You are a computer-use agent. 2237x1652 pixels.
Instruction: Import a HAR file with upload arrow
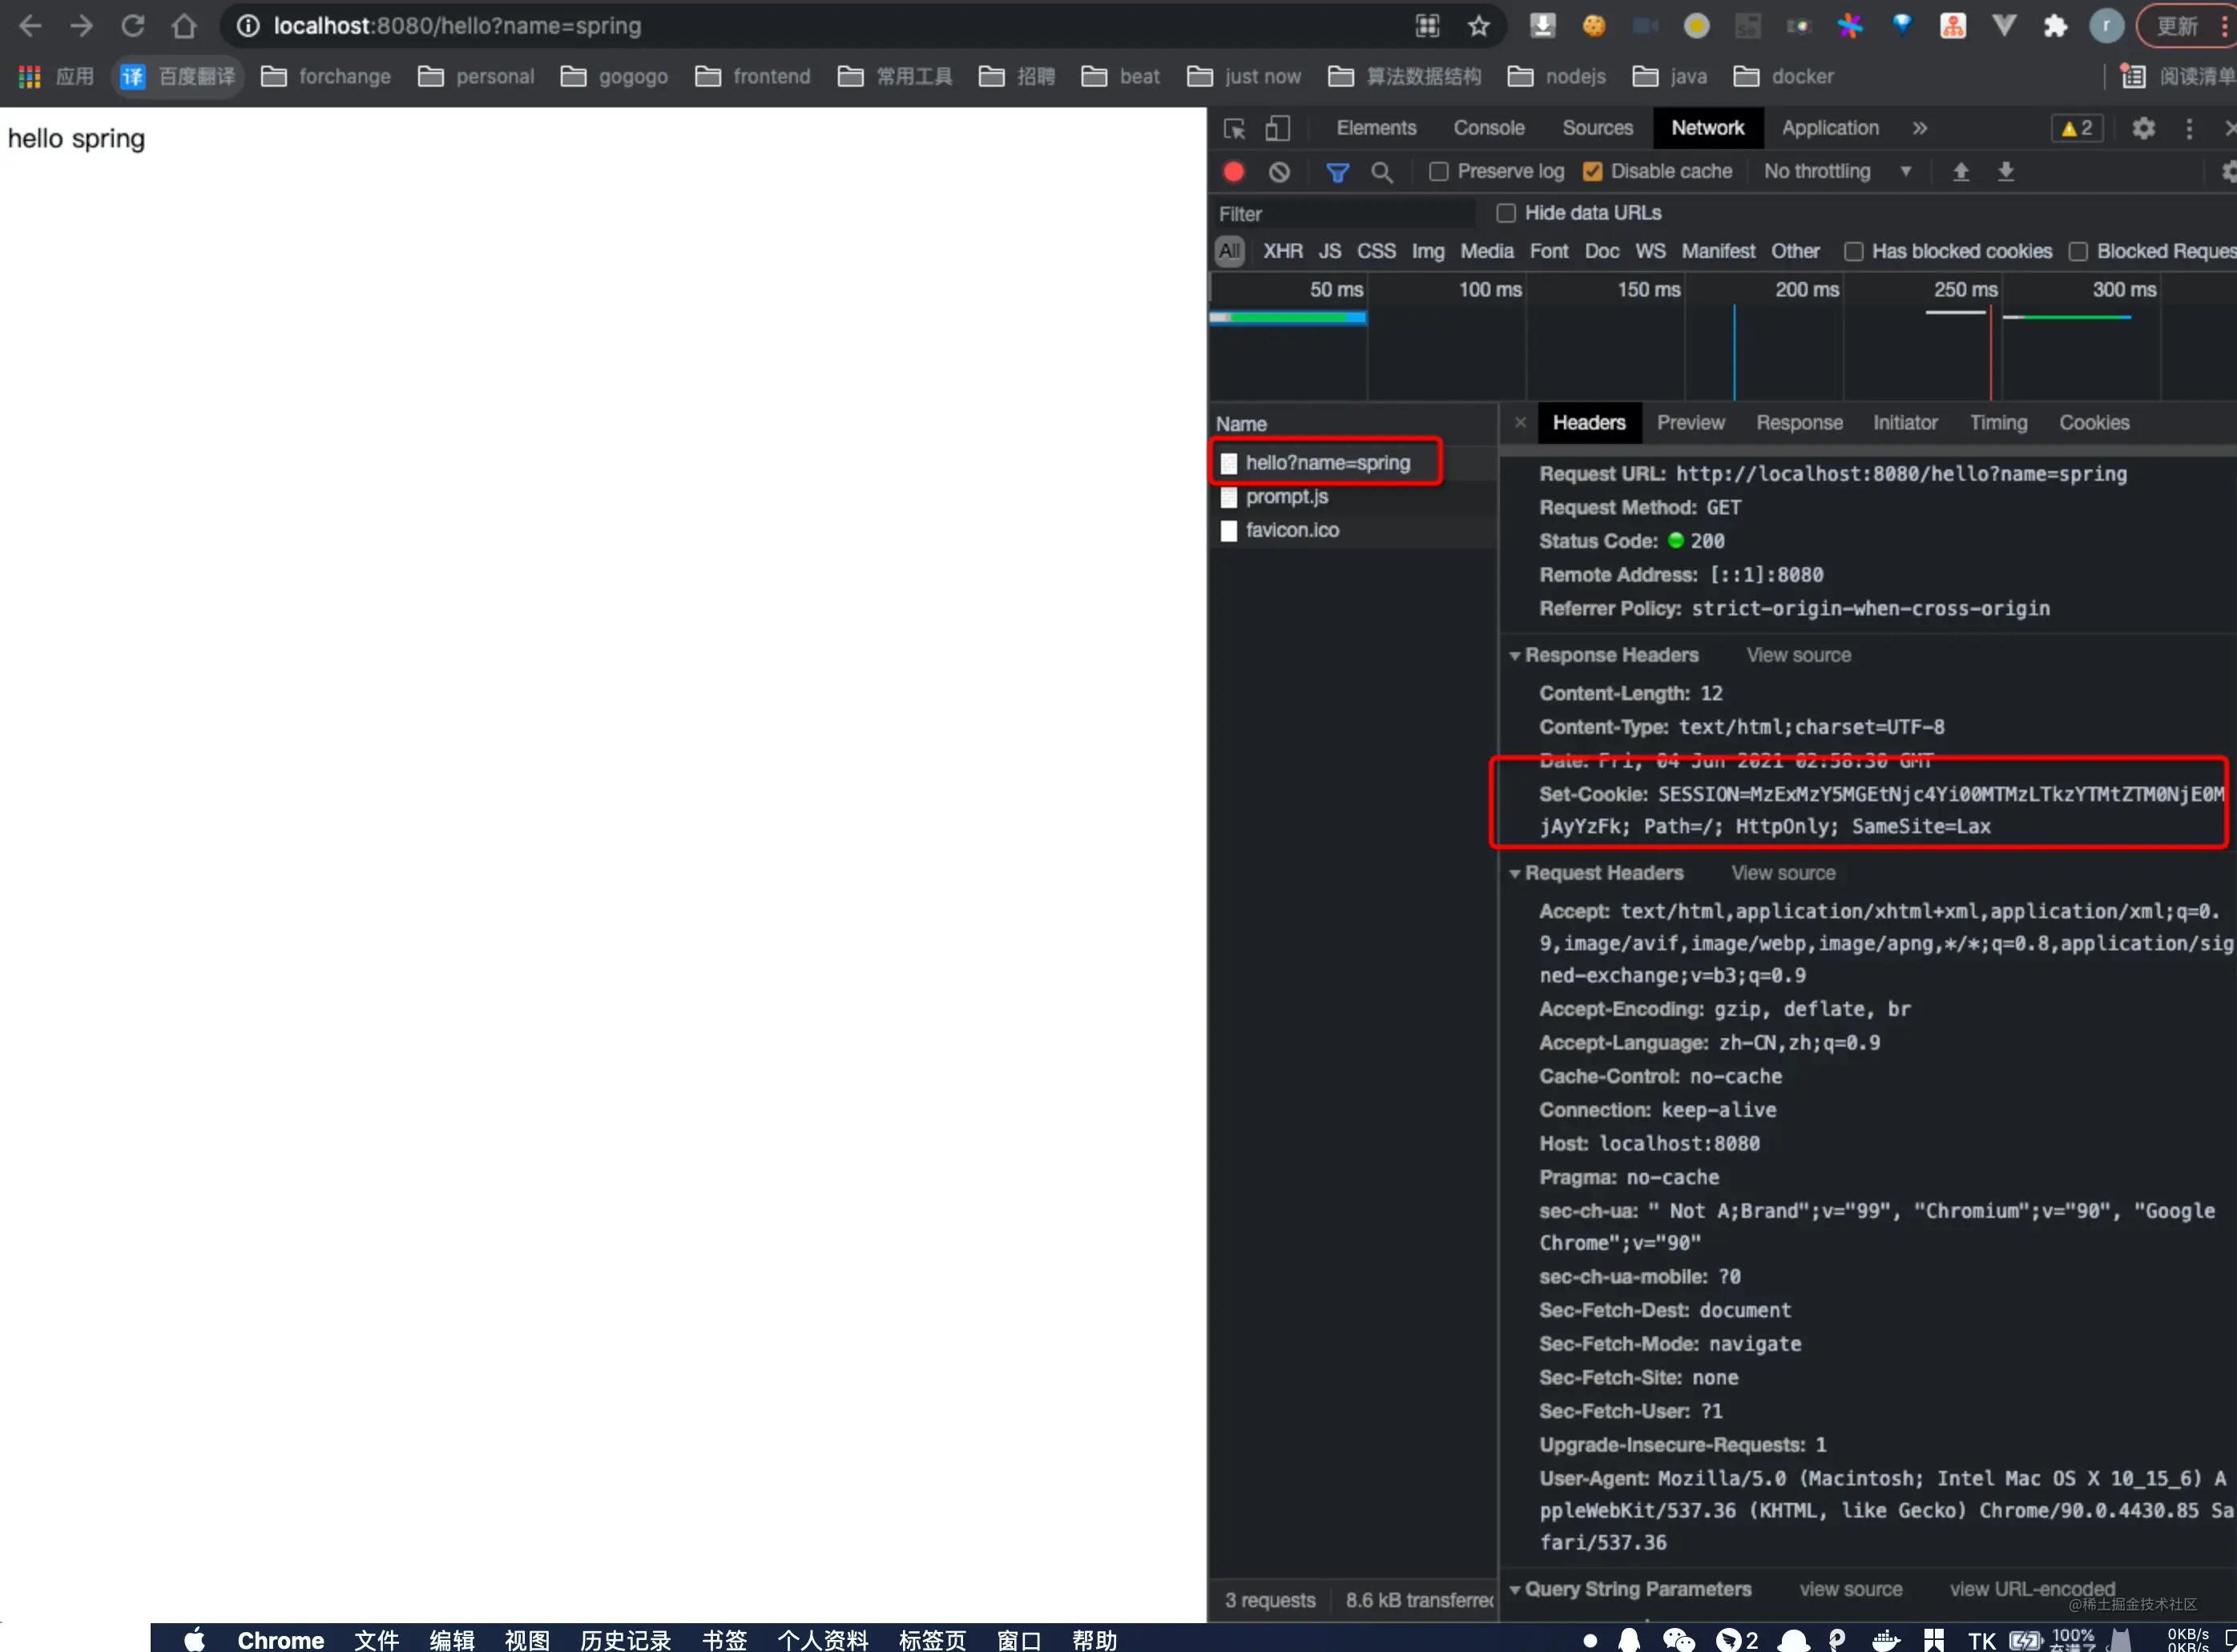coord(1961,172)
